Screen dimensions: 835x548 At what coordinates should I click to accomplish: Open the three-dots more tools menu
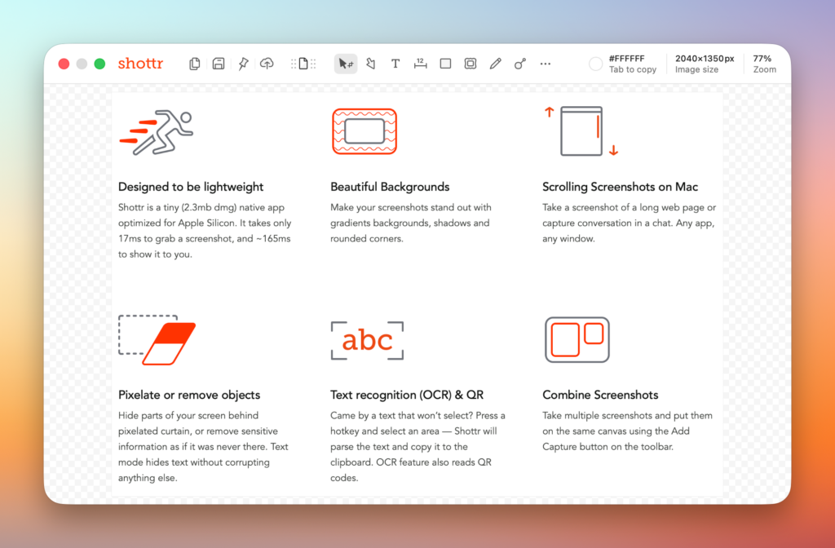point(546,64)
